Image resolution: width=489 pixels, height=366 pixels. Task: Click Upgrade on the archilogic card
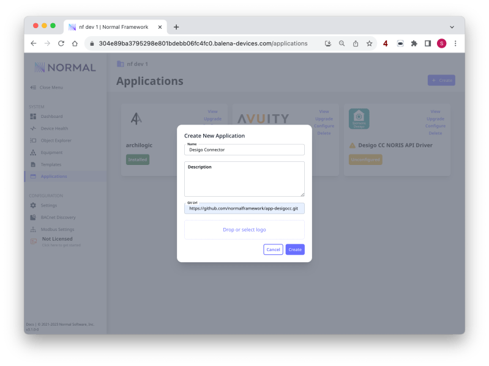(213, 119)
